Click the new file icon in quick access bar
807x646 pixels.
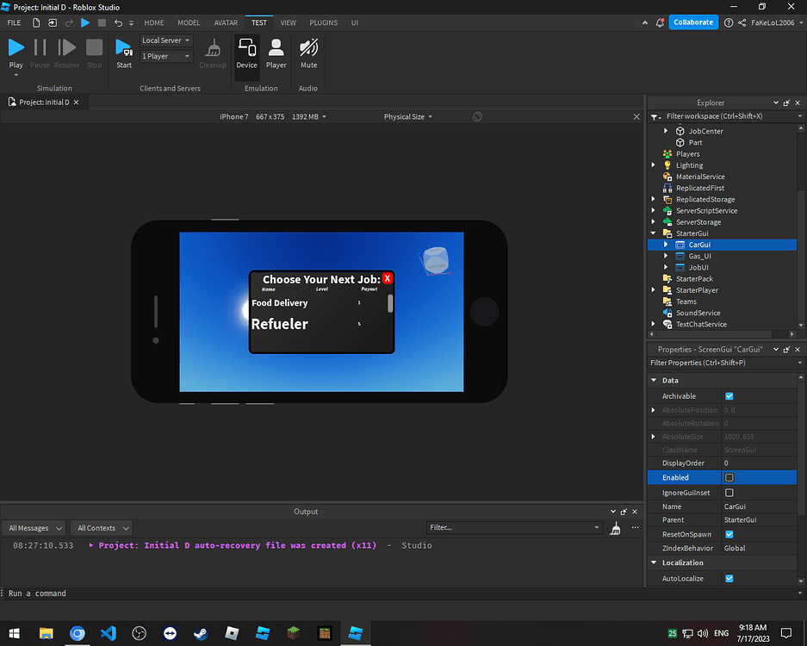pyautogui.click(x=36, y=22)
